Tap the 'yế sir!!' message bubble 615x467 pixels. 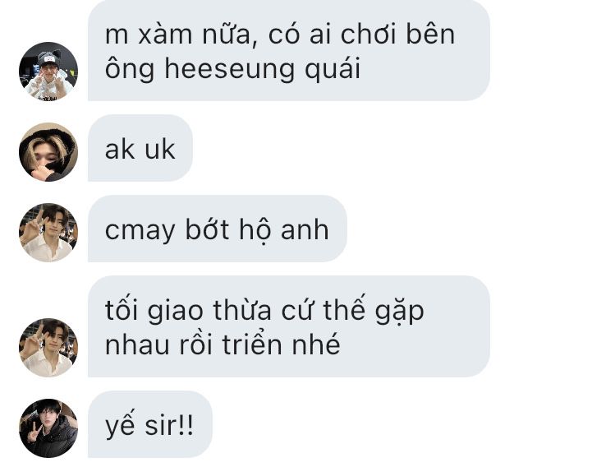pos(149,424)
